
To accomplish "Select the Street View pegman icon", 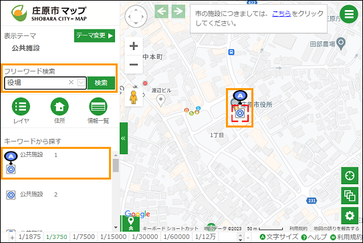I will click(x=133, y=97).
